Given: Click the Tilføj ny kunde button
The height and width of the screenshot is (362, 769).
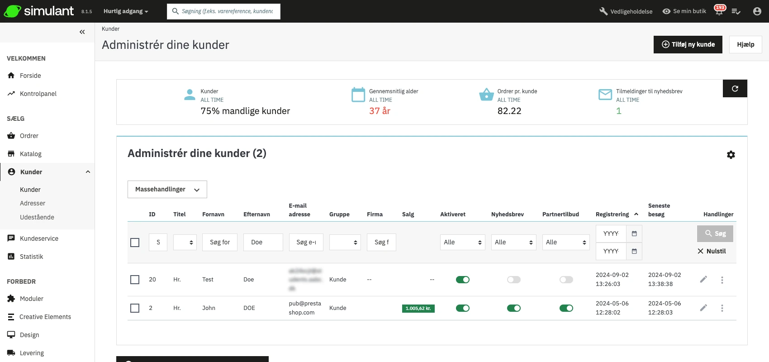Looking at the screenshot, I should point(688,44).
